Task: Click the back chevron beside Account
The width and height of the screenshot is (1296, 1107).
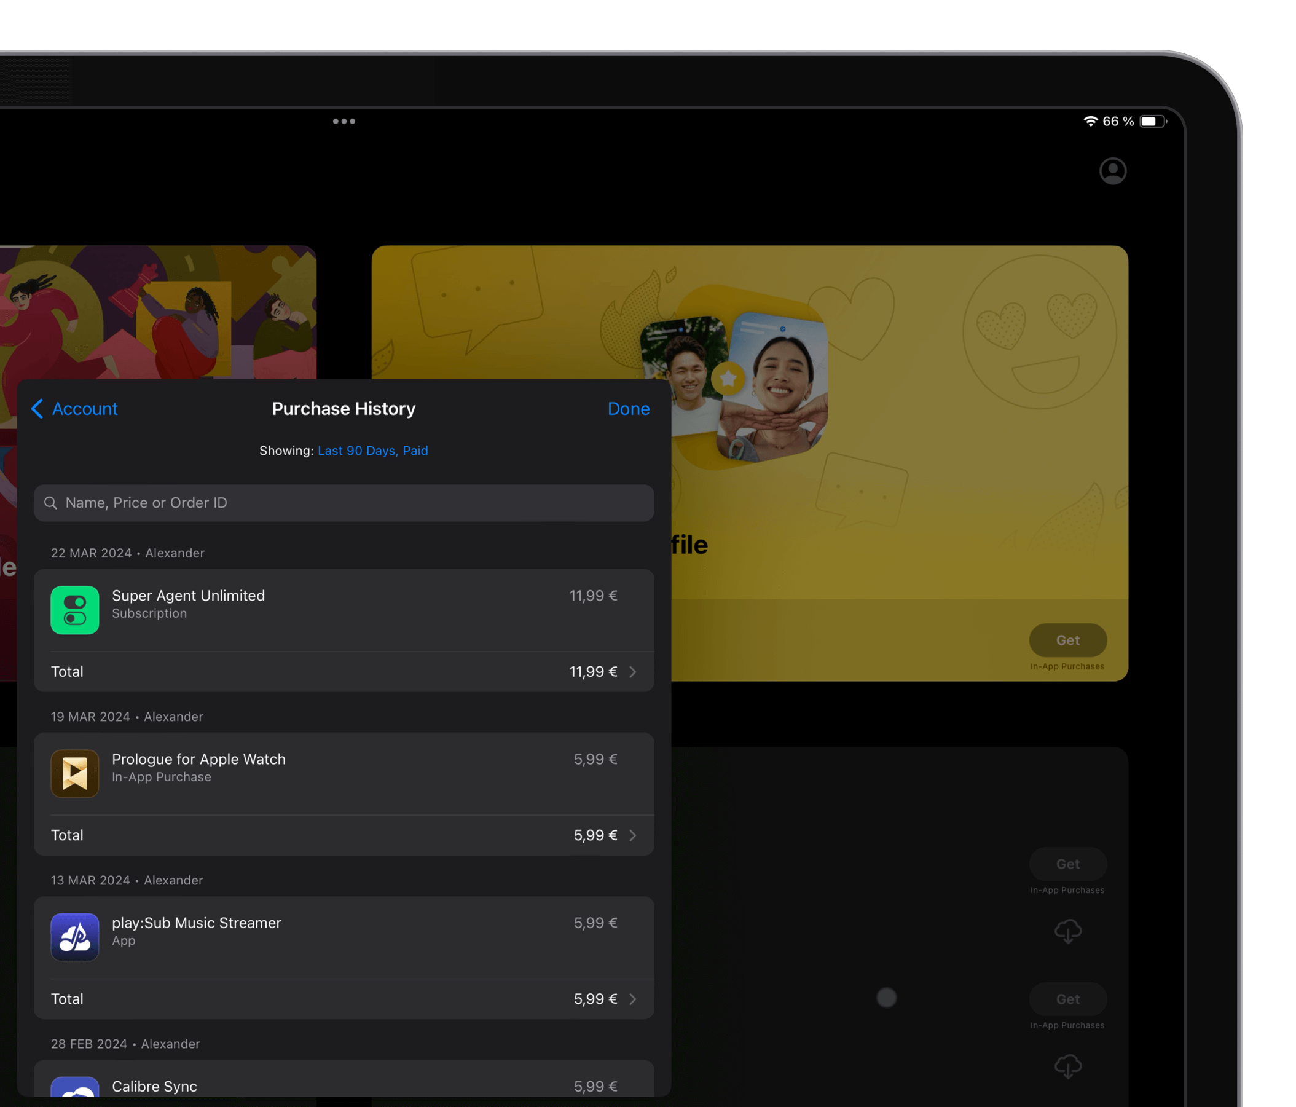Action: [x=37, y=409]
